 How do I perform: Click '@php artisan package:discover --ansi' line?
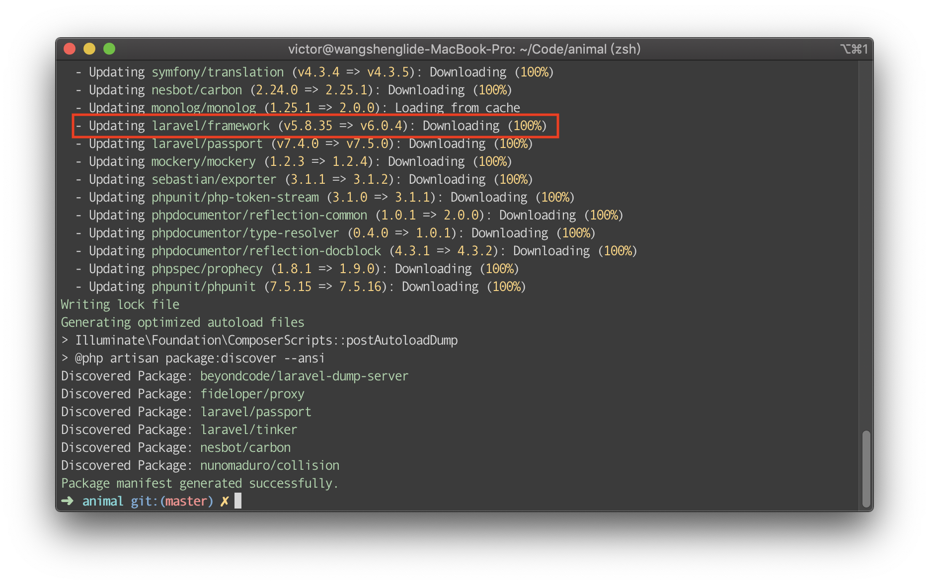(193, 358)
